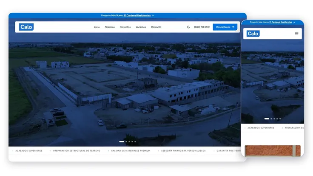The height and width of the screenshot is (176, 313).
Task: Open the Inicio nav item
Action: click(97, 27)
